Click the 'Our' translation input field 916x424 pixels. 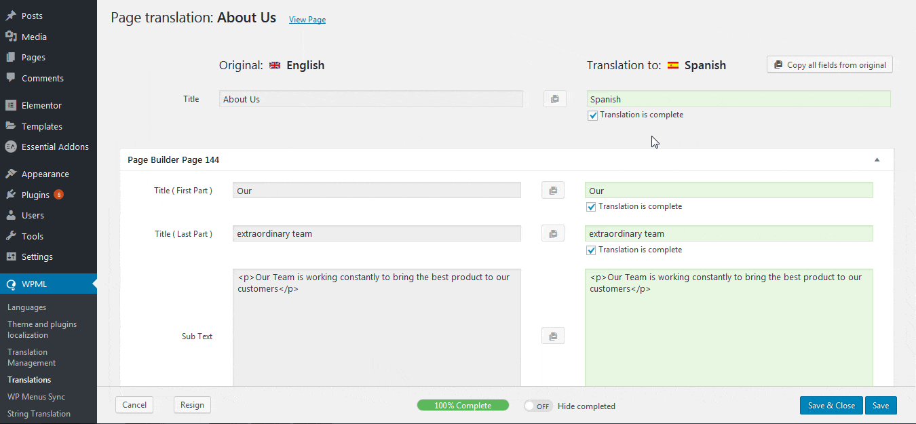pyautogui.click(x=729, y=191)
